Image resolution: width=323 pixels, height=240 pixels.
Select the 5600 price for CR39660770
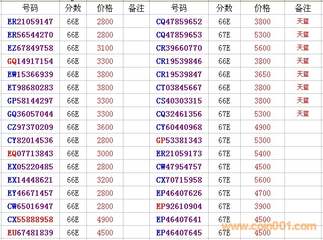262,48
